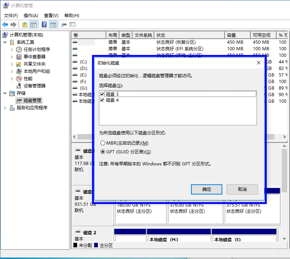Toggle the show/hide action pane icon
Viewport: 290px width, 259px height.
(53, 24)
